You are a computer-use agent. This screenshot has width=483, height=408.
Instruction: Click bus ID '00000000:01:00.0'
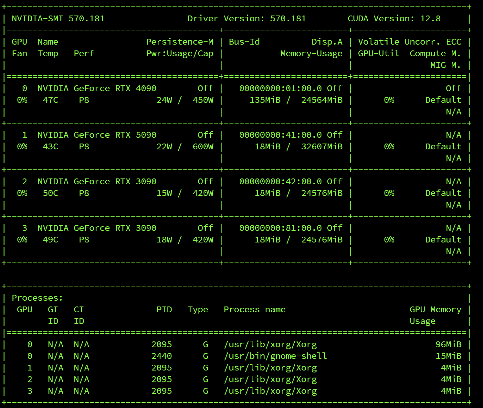pos(280,88)
